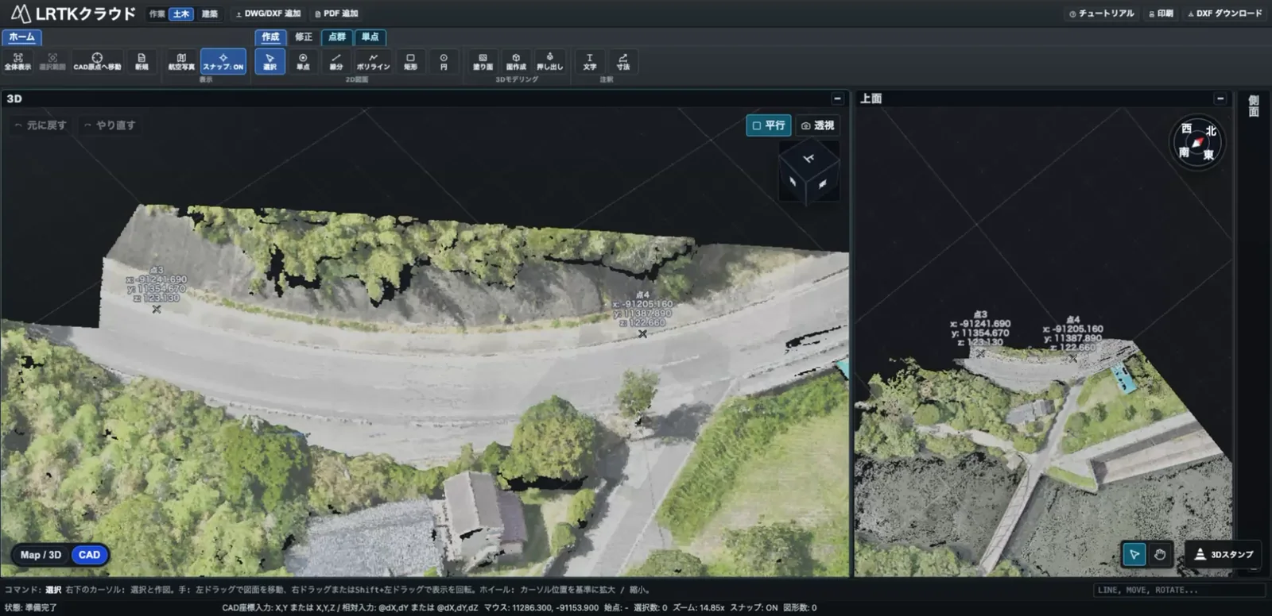Choose the line segment (線分) tool
The height and width of the screenshot is (616, 1272).
pos(336,61)
